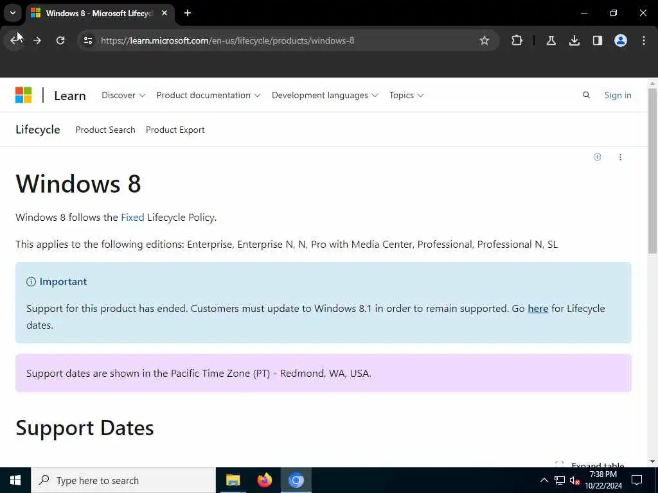The width and height of the screenshot is (658, 493).
Task: Expand the Topics menu
Action: coord(406,95)
